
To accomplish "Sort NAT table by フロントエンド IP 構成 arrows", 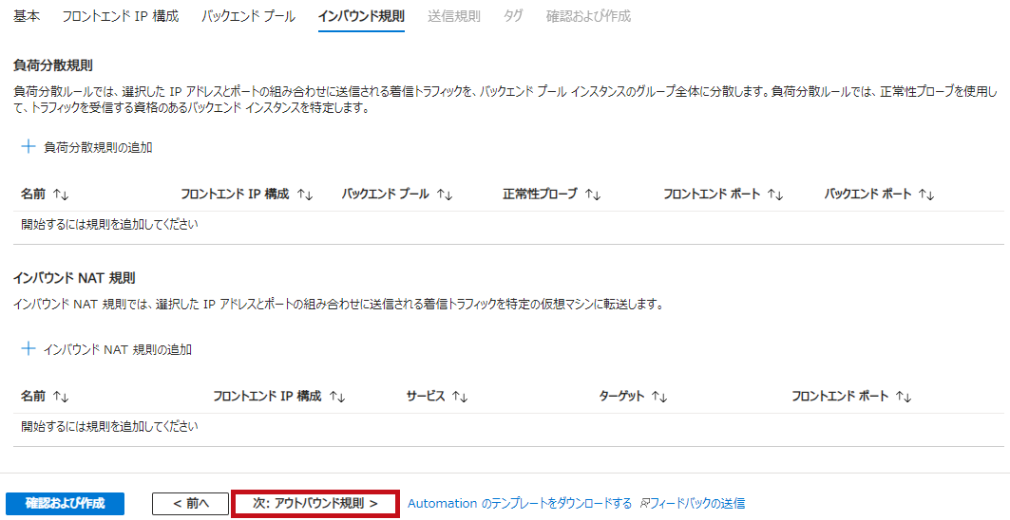I will click(337, 397).
